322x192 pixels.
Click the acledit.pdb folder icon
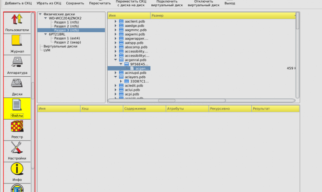tap(122, 85)
